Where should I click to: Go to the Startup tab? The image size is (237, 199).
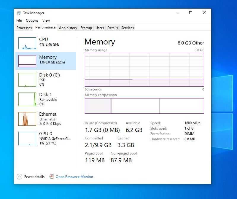(x=86, y=28)
